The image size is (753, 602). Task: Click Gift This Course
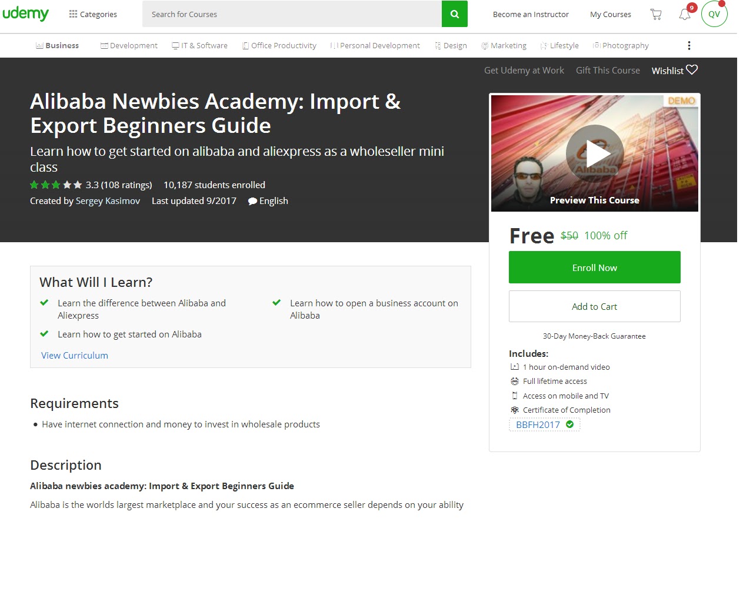pos(608,70)
